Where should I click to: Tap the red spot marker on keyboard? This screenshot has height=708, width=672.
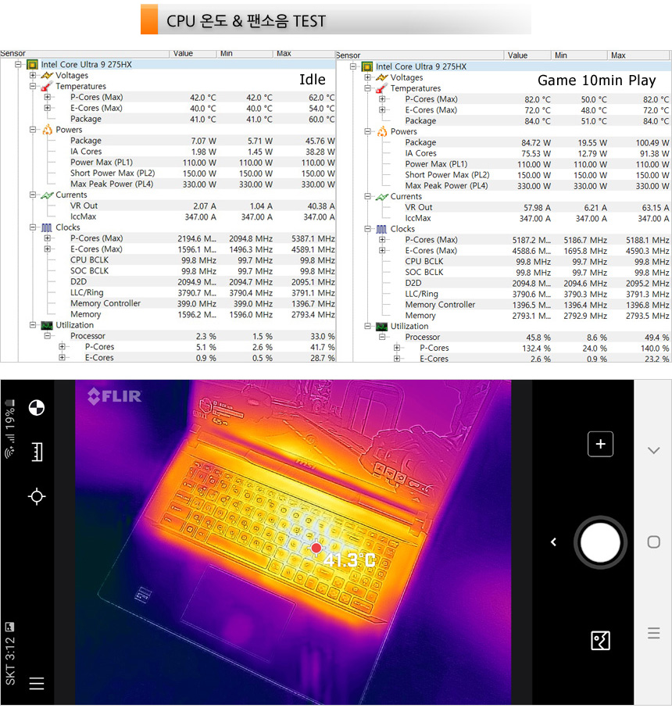point(316,549)
